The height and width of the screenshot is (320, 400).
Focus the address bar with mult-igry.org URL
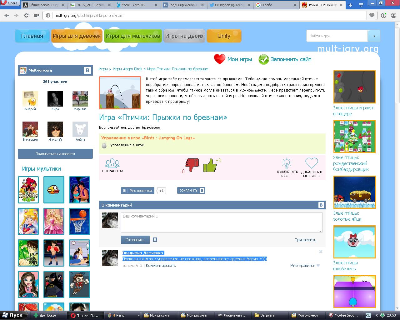(x=205, y=15)
